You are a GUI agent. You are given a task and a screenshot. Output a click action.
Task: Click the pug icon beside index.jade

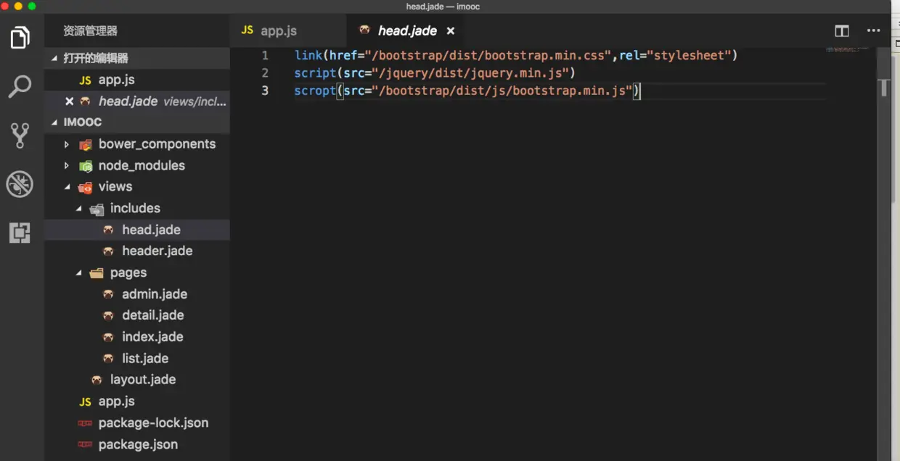point(108,337)
